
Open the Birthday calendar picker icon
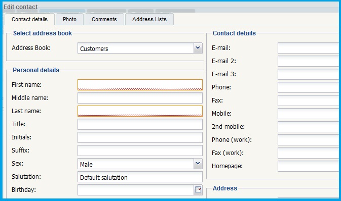point(198,190)
